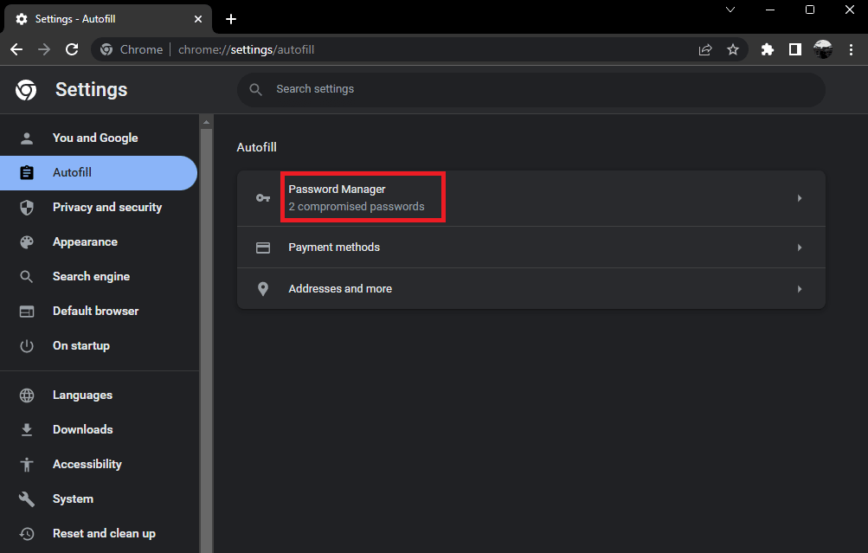Click the share page icon

click(704, 50)
